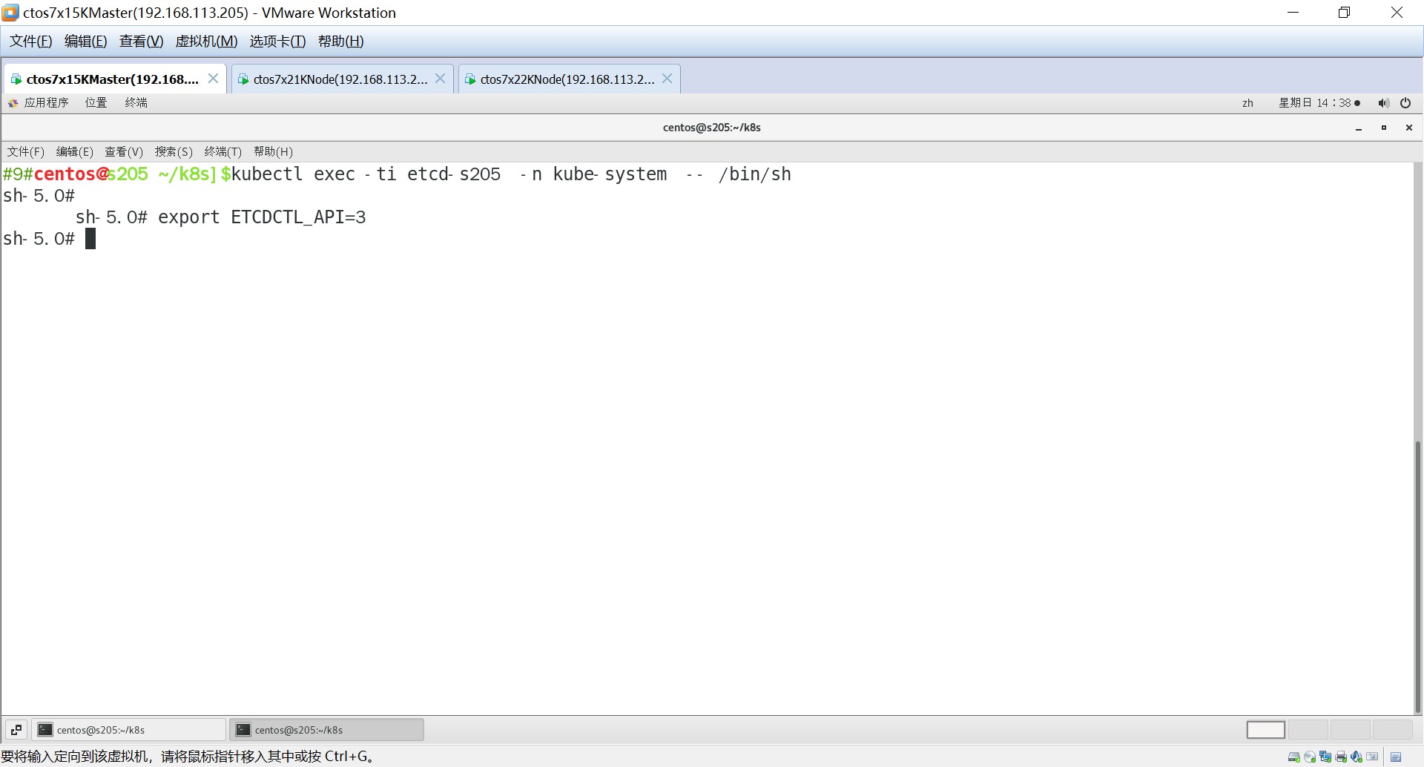
Task: Open terminal 查看(V) menu
Action: coord(124,152)
